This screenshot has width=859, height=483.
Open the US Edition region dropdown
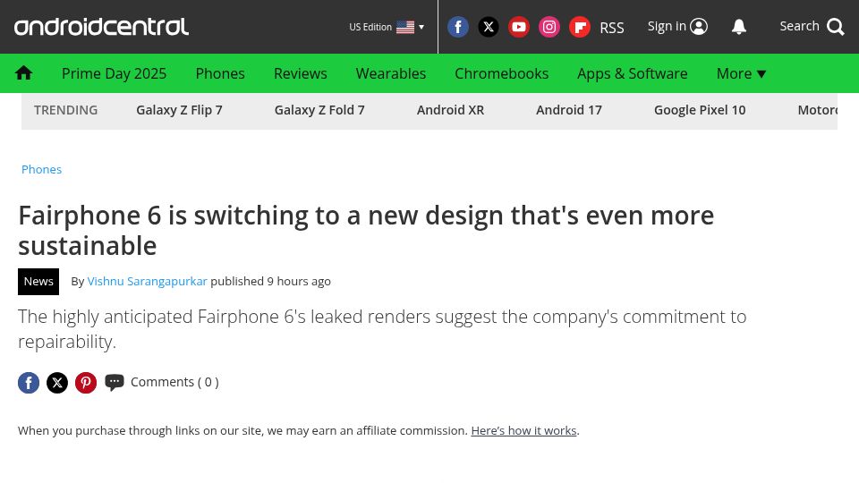[x=387, y=27]
